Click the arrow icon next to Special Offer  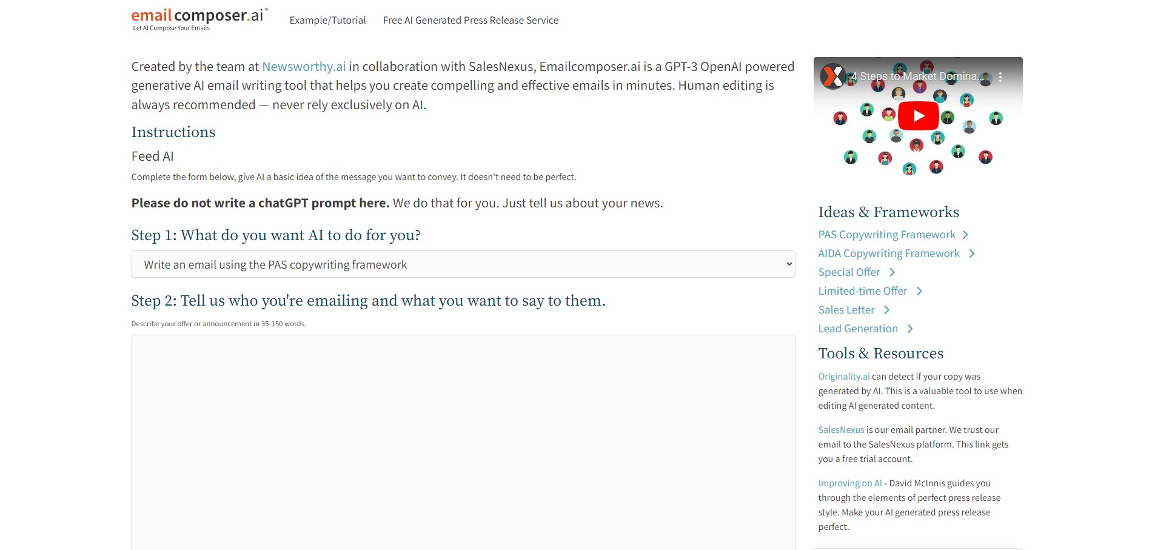[x=892, y=272]
